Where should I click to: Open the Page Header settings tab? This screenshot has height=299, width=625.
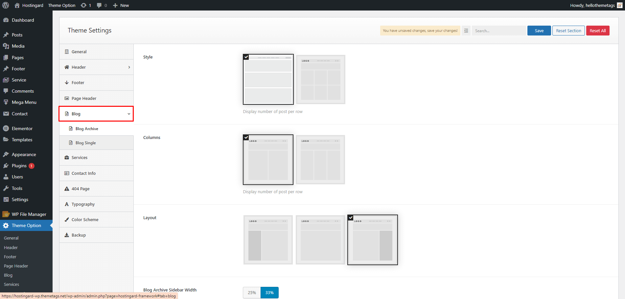[x=96, y=98]
